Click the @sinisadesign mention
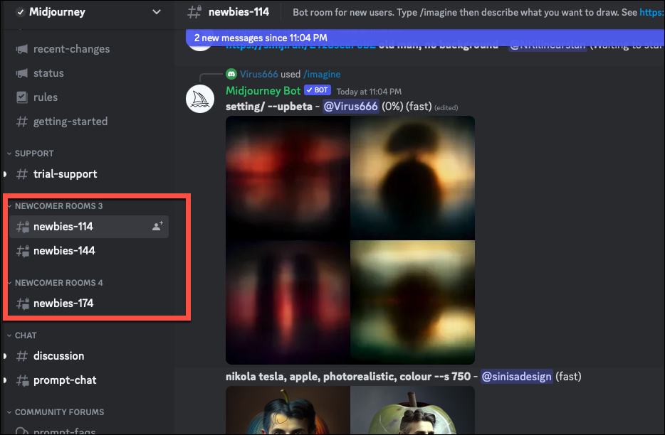The width and height of the screenshot is (665, 435). pyautogui.click(x=517, y=377)
